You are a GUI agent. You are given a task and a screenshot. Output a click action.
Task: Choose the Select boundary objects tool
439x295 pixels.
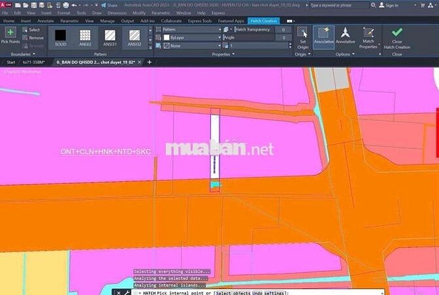(31, 29)
